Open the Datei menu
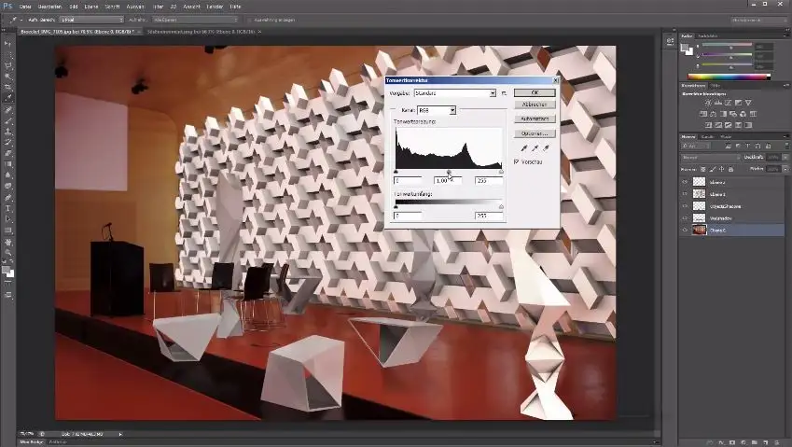 point(25,7)
